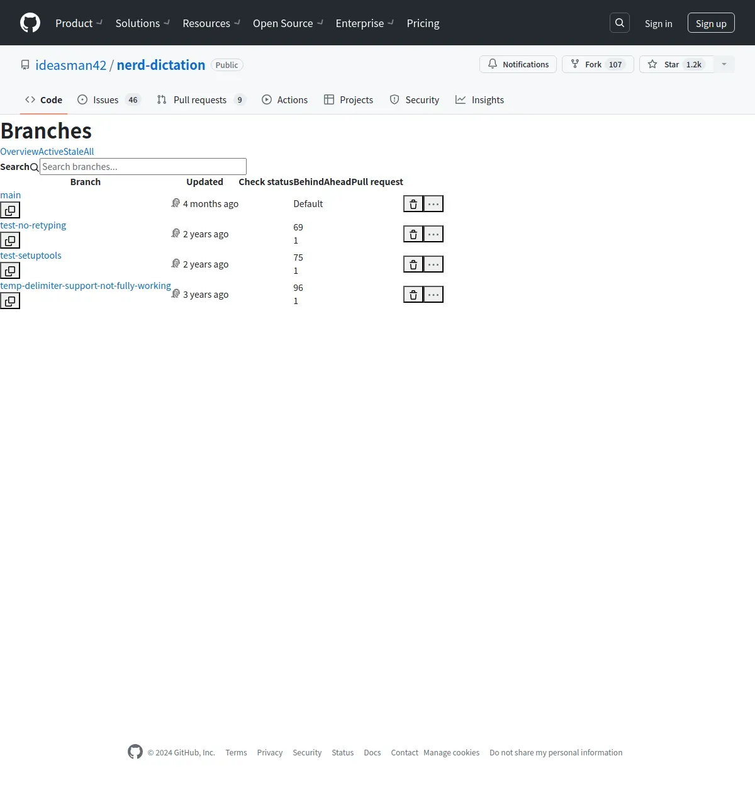The width and height of the screenshot is (755, 785).
Task: Show the Overview branches view
Action: [20, 152]
